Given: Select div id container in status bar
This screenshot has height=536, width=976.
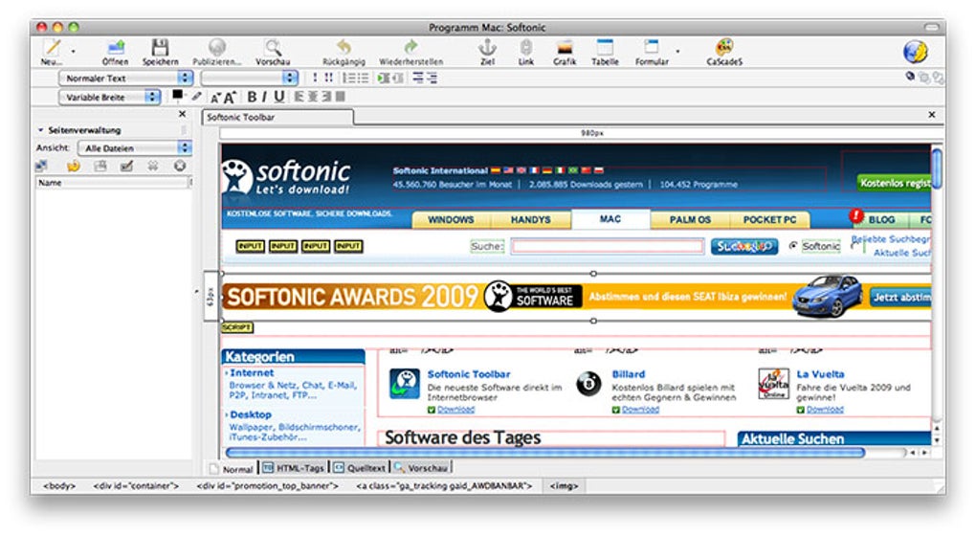Looking at the screenshot, I should [x=136, y=485].
